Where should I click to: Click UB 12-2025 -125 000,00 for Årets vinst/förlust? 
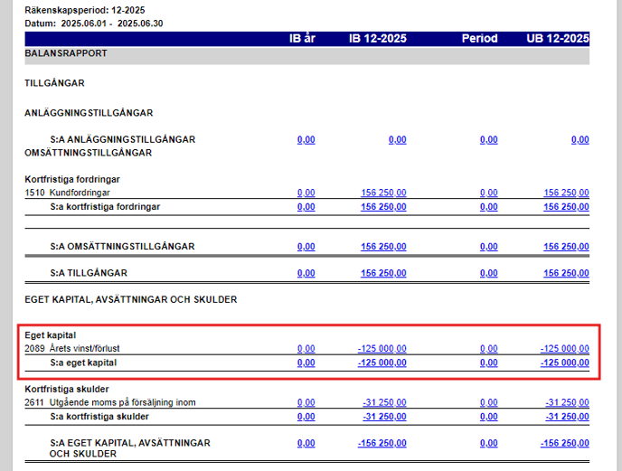(x=565, y=348)
